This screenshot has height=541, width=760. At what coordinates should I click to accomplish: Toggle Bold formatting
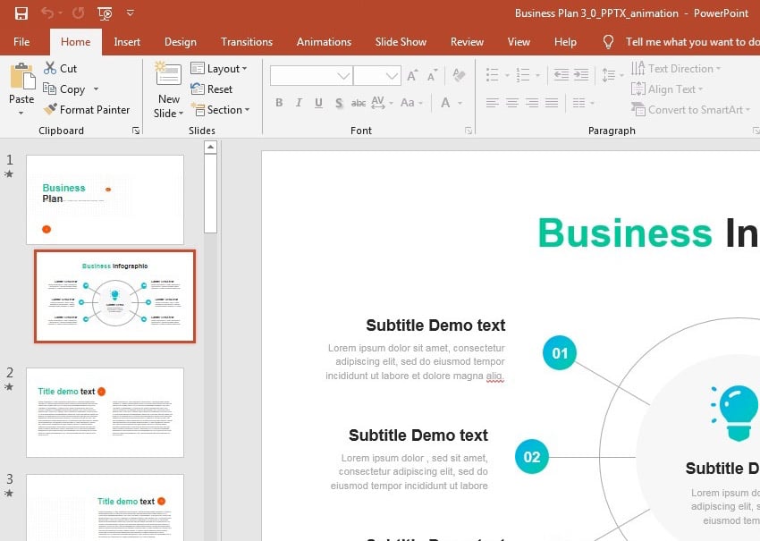279,103
